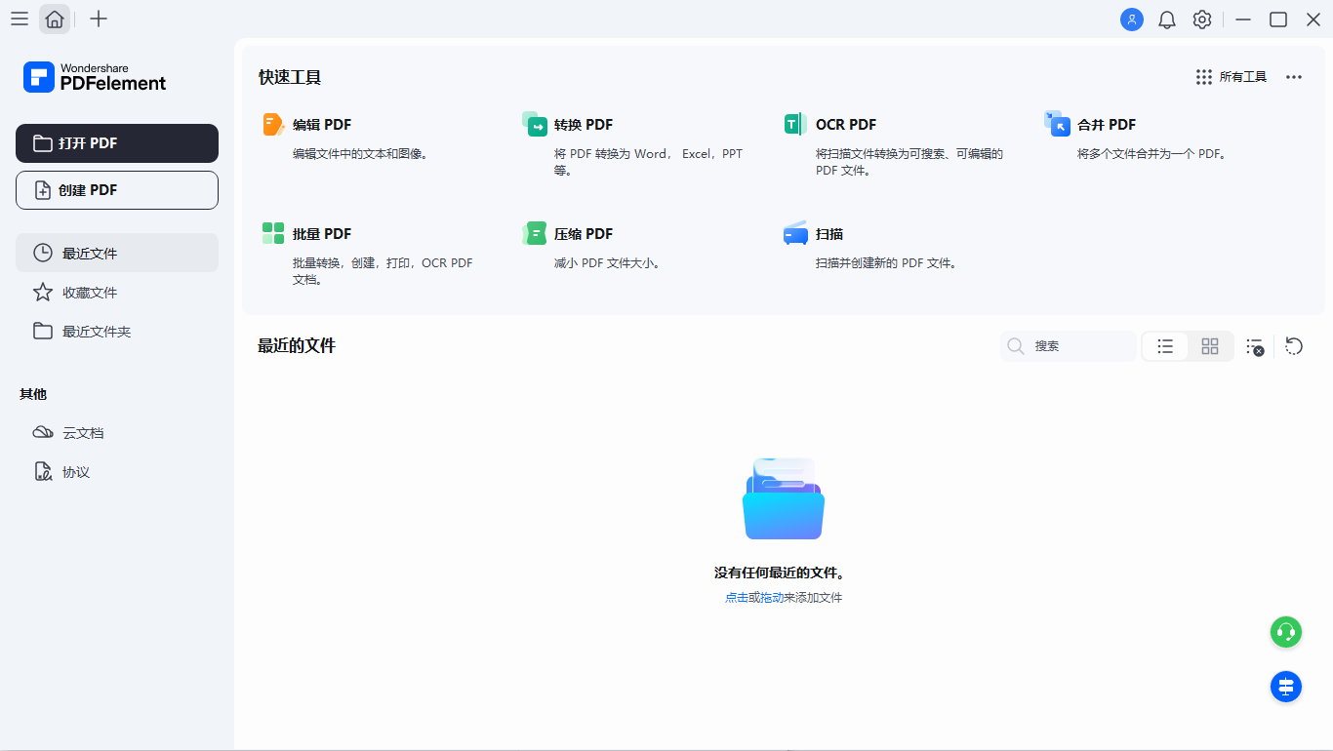1333x751 pixels.
Task: Switch to list view for recent files
Action: click(x=1165, y=346)
